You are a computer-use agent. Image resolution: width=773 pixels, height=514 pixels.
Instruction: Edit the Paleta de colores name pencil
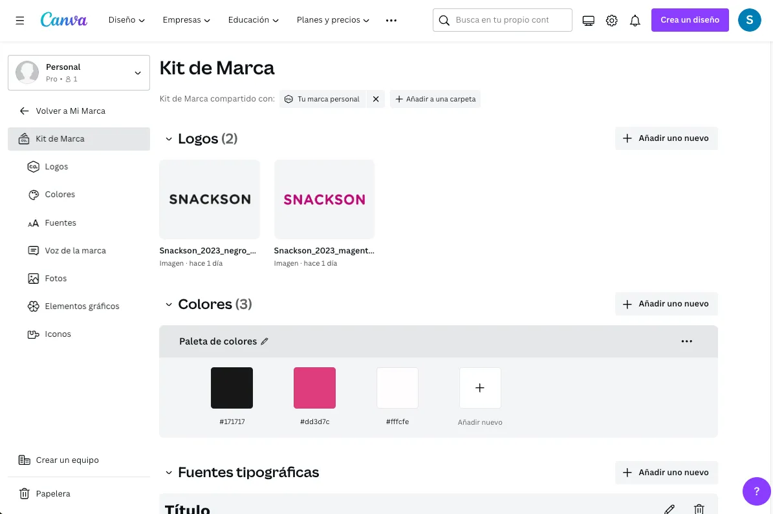(265, 341)
